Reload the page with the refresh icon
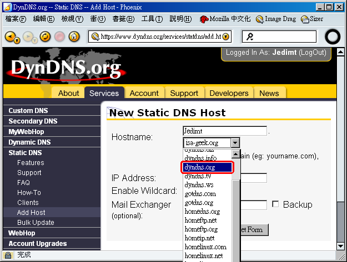The width and height of the screenshot is (347, 262). coord(46,37)
